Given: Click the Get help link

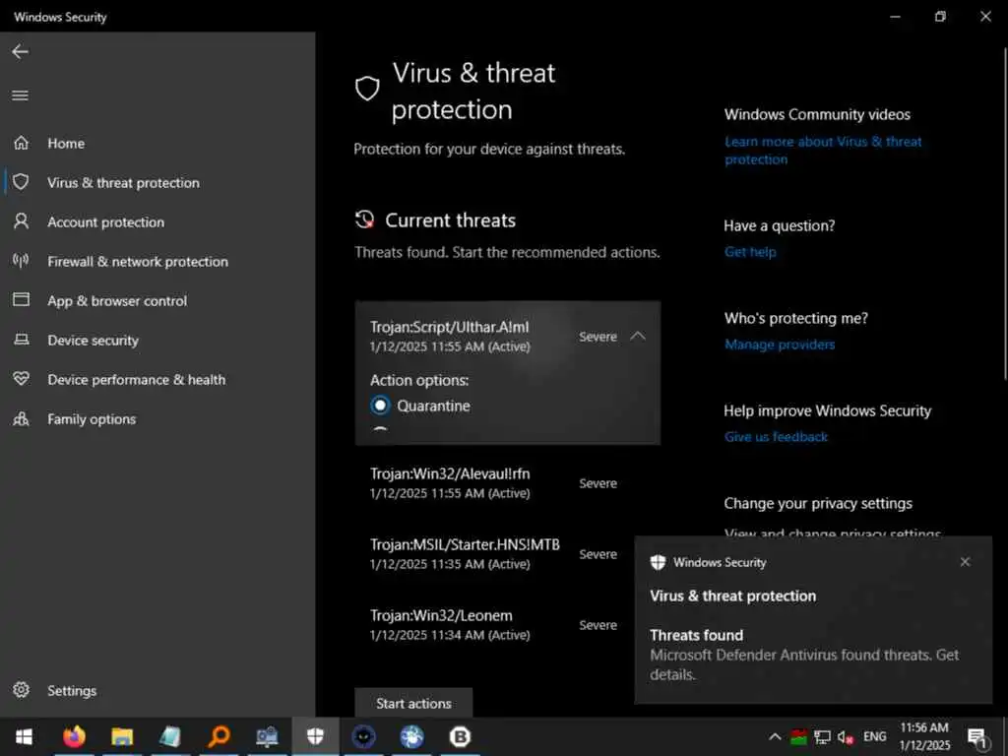Looking at the screenshot, I should [750, 252].
